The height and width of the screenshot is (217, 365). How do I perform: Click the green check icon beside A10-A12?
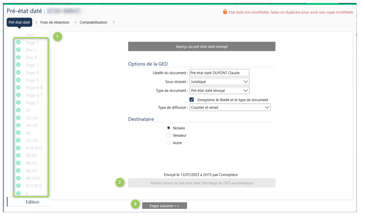pyautogui.click(x=18, y=148)
